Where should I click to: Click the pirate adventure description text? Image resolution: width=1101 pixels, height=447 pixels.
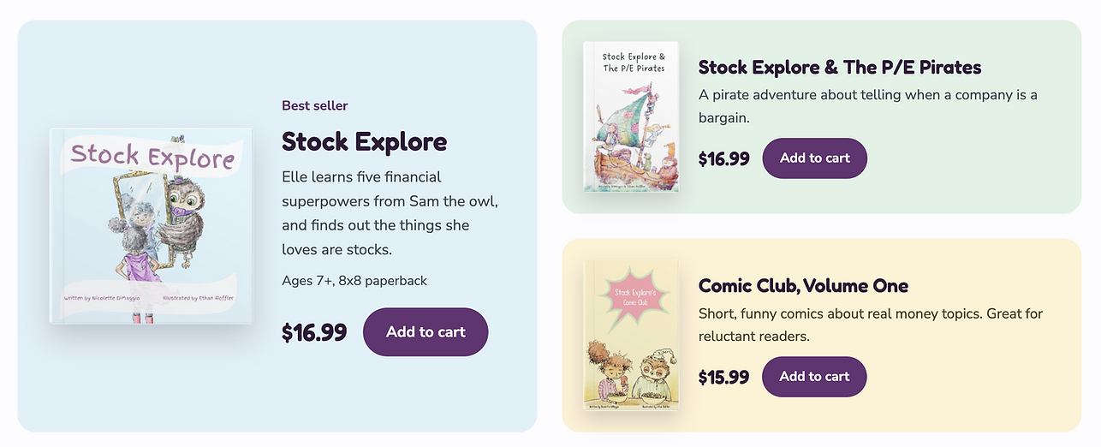click(868, 106)
